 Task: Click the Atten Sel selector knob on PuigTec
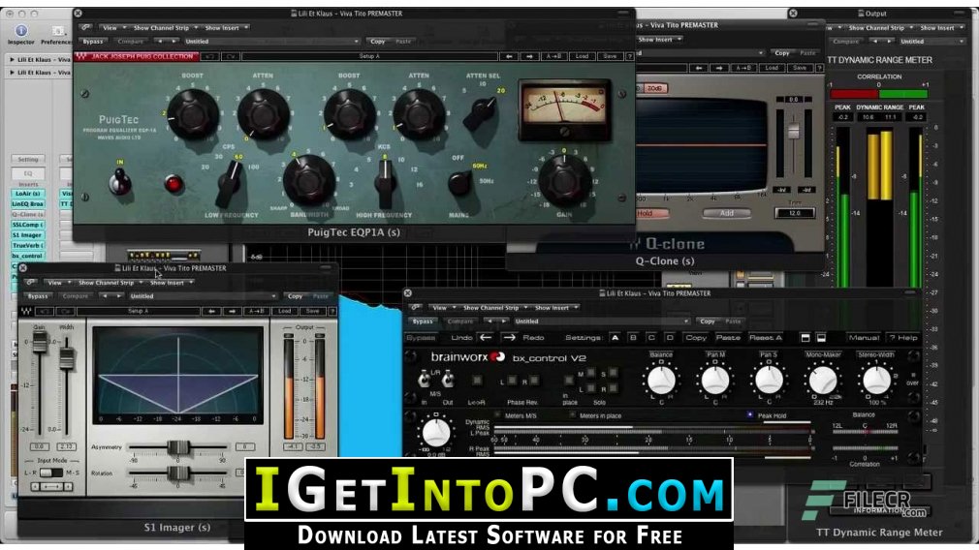[x=482, y=113]
